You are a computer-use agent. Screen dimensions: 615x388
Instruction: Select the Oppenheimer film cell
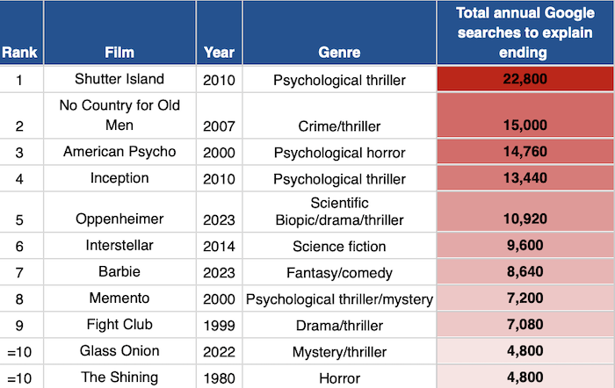(x=119, y=219)
